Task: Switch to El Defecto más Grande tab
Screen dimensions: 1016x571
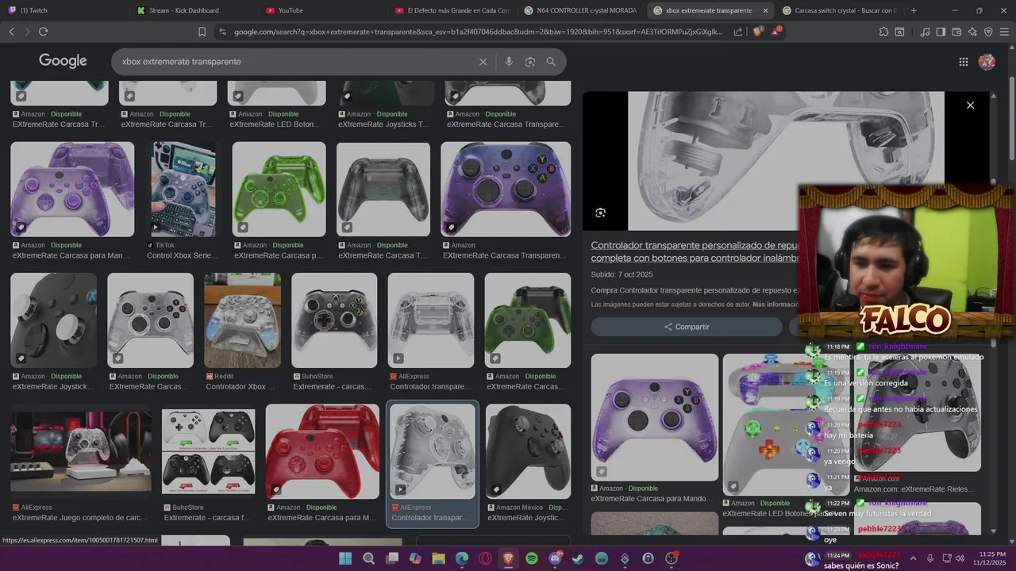Action: tap(452, 10)
